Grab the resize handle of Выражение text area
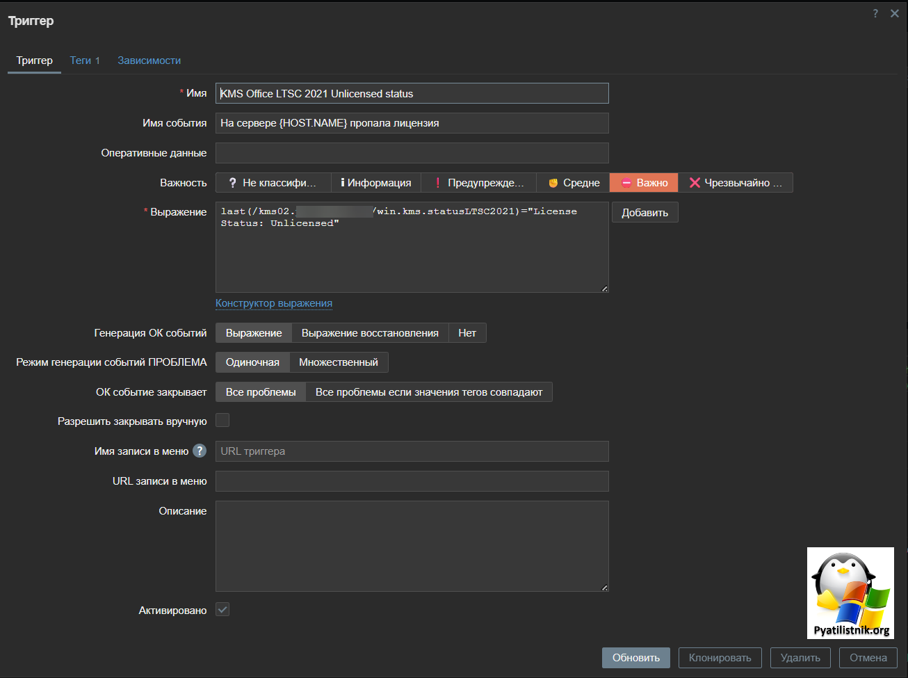The image size is (908, 678). (604, 288)
